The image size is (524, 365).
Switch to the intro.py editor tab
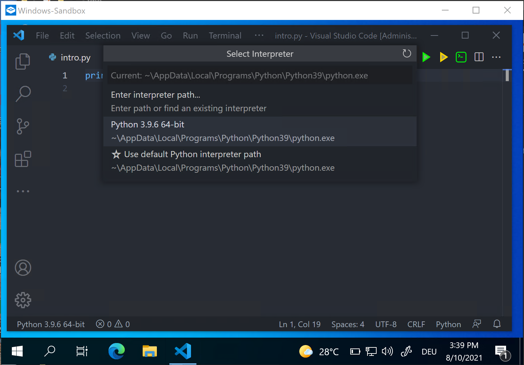click(x=70, y=57)
